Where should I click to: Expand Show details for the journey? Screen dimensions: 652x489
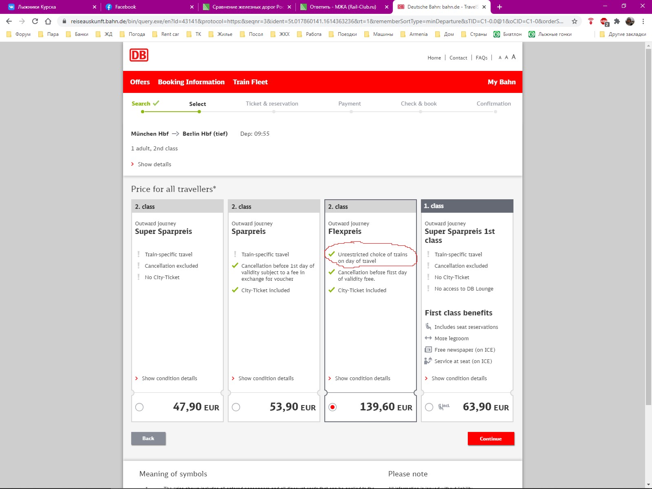(x=154, y=164)
